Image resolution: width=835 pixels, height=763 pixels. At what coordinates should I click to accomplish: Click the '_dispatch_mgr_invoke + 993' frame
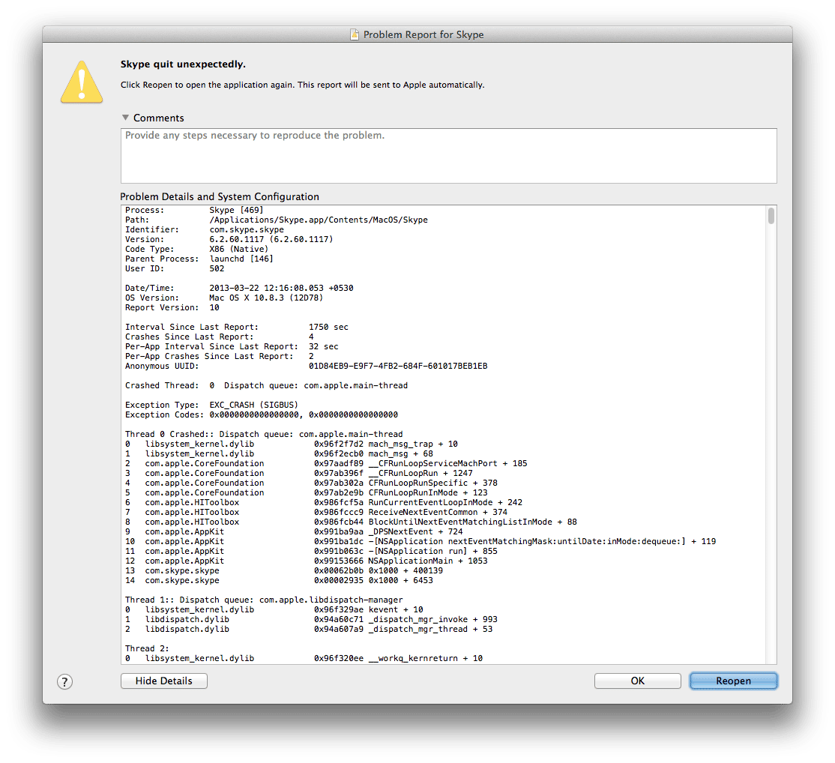click(x=311, y=619)
